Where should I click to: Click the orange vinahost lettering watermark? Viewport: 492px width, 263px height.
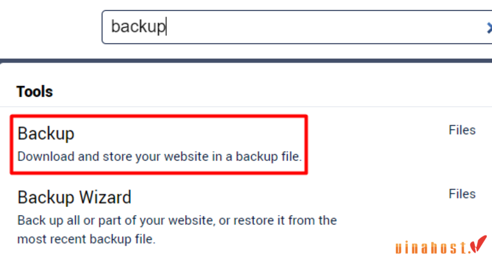coord(431,247)
